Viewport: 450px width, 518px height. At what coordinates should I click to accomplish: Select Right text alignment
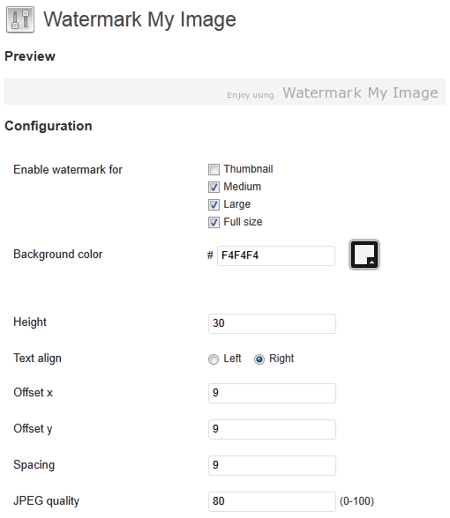click(259, 359)
